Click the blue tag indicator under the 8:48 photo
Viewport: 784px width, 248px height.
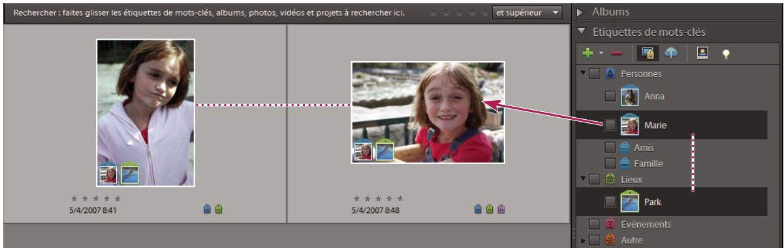pos(478,209)
